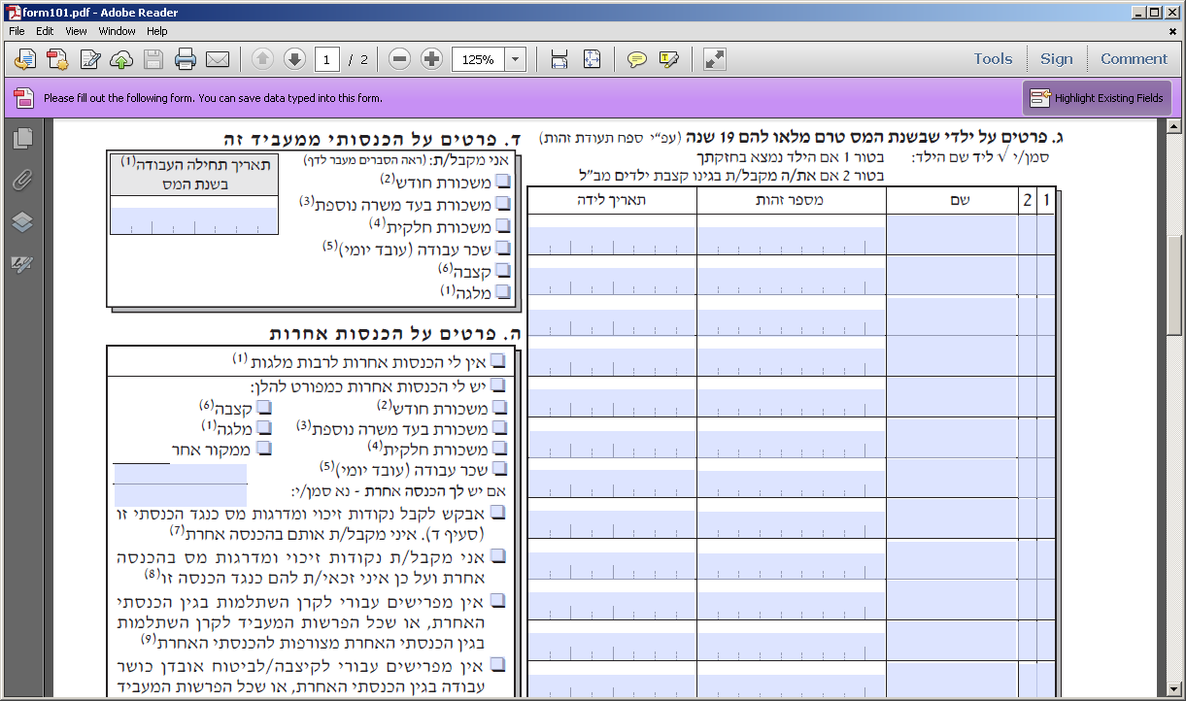Check the משכורת חודשית box in section ד
Image resolution: width=1186 pixels, height=701 pixels.
click(x=503, y=181)
